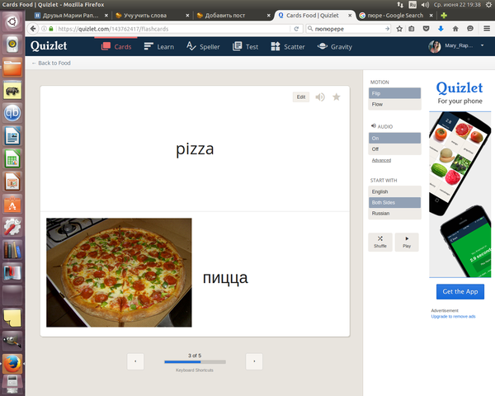Launch the Gravity game
The image size is (495, 396).
(335, 47)
